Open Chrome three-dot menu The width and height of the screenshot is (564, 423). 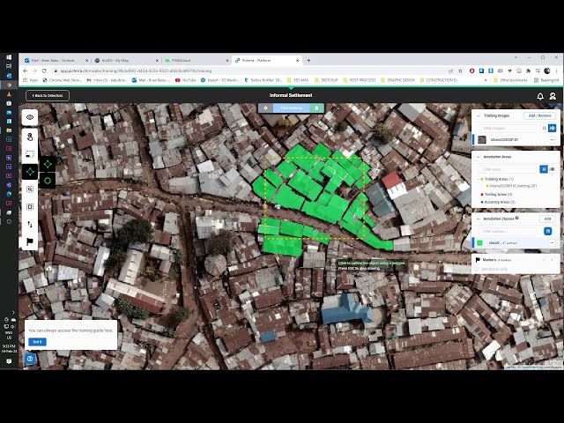point(556,70)
